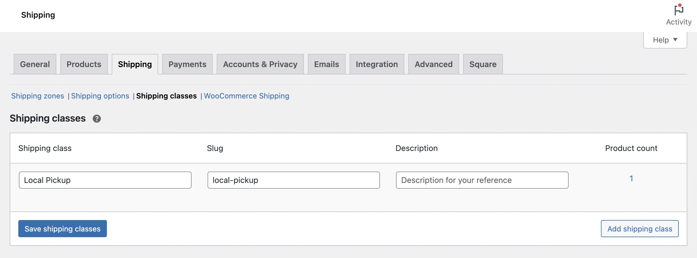Switch to the Emails tab
The image size is (697, 258).
(326, 64)
